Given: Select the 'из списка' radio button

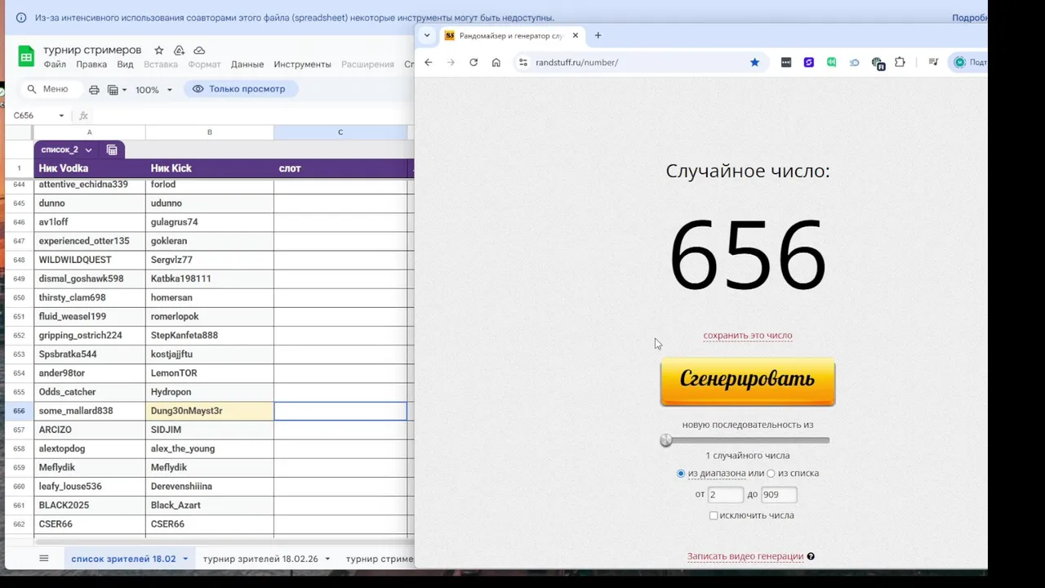Looking at the screenshot, I should point(771,474).
